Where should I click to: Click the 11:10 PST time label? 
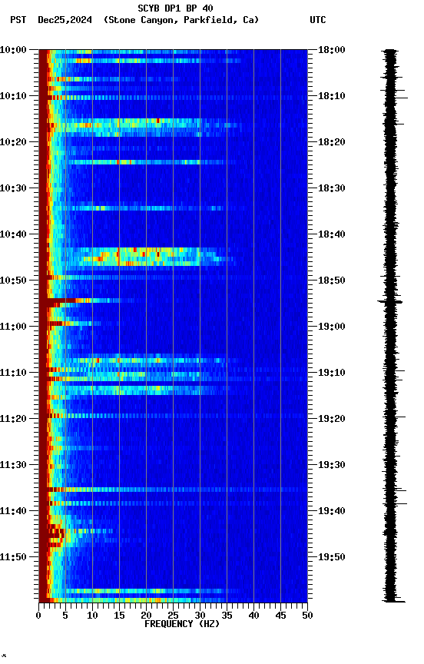pos(13,373)
